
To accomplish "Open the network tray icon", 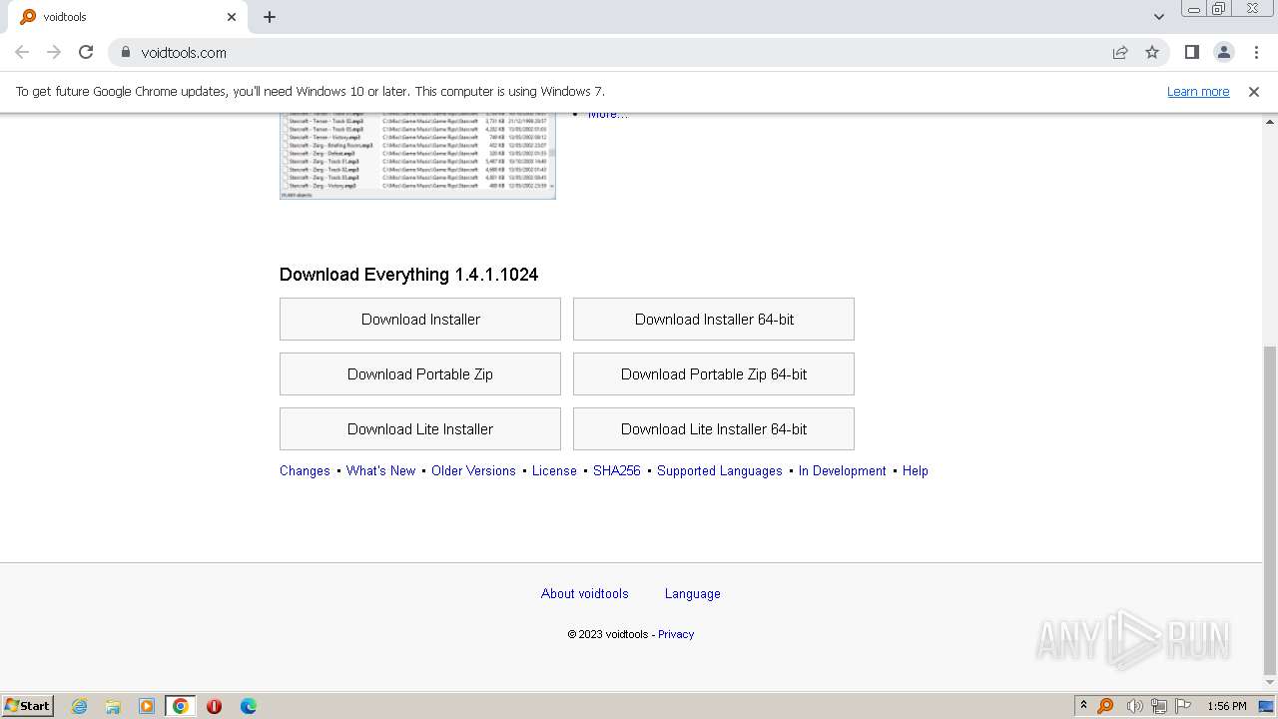I will click(1158, 706).
